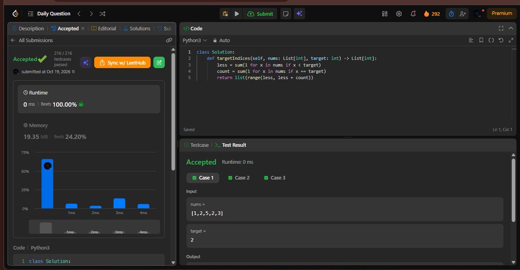Viewport: 520px width, 270px height.
Task: Open the Python3 language dropdown
Action: (x=195, y=40)
